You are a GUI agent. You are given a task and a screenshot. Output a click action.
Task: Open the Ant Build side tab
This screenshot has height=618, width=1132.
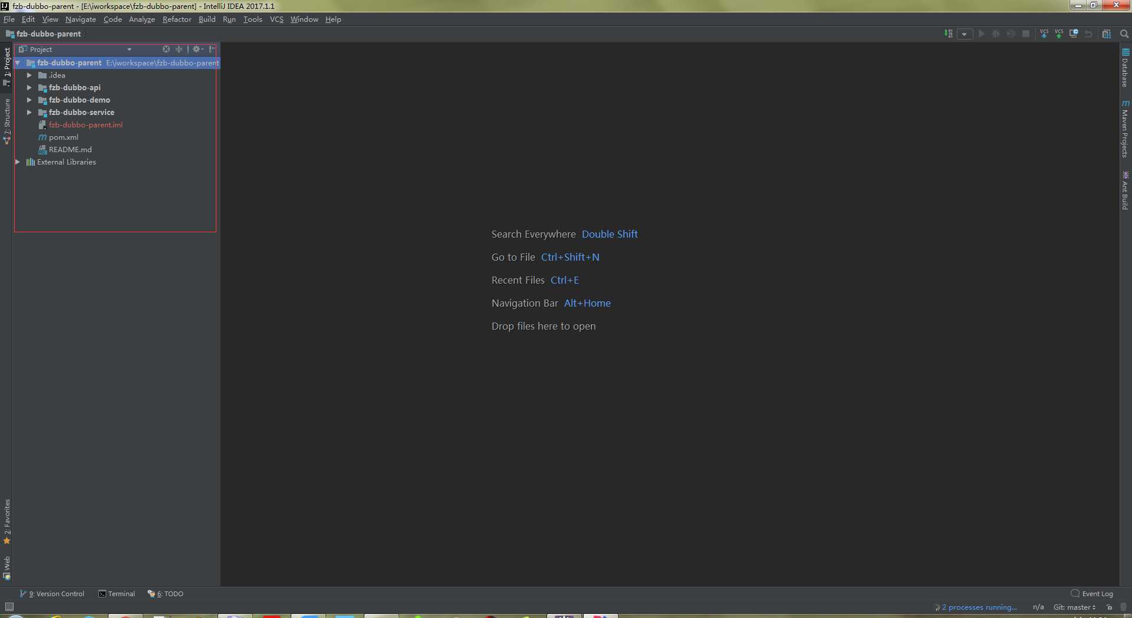[1125, 190]
